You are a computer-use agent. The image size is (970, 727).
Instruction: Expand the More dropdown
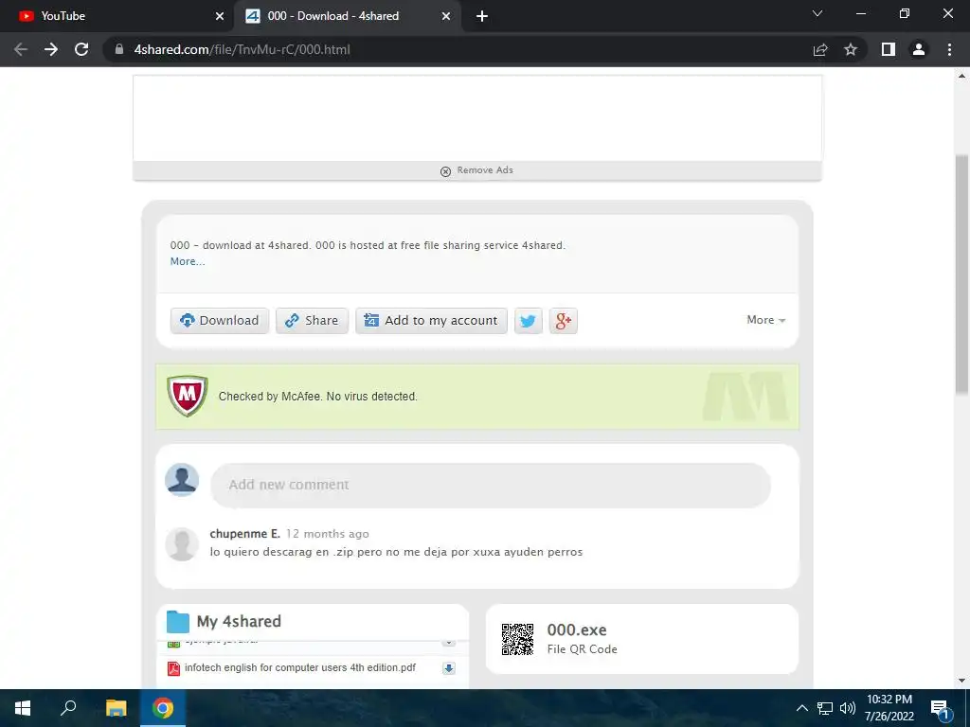pyautogui.click(x=765, y=320)
